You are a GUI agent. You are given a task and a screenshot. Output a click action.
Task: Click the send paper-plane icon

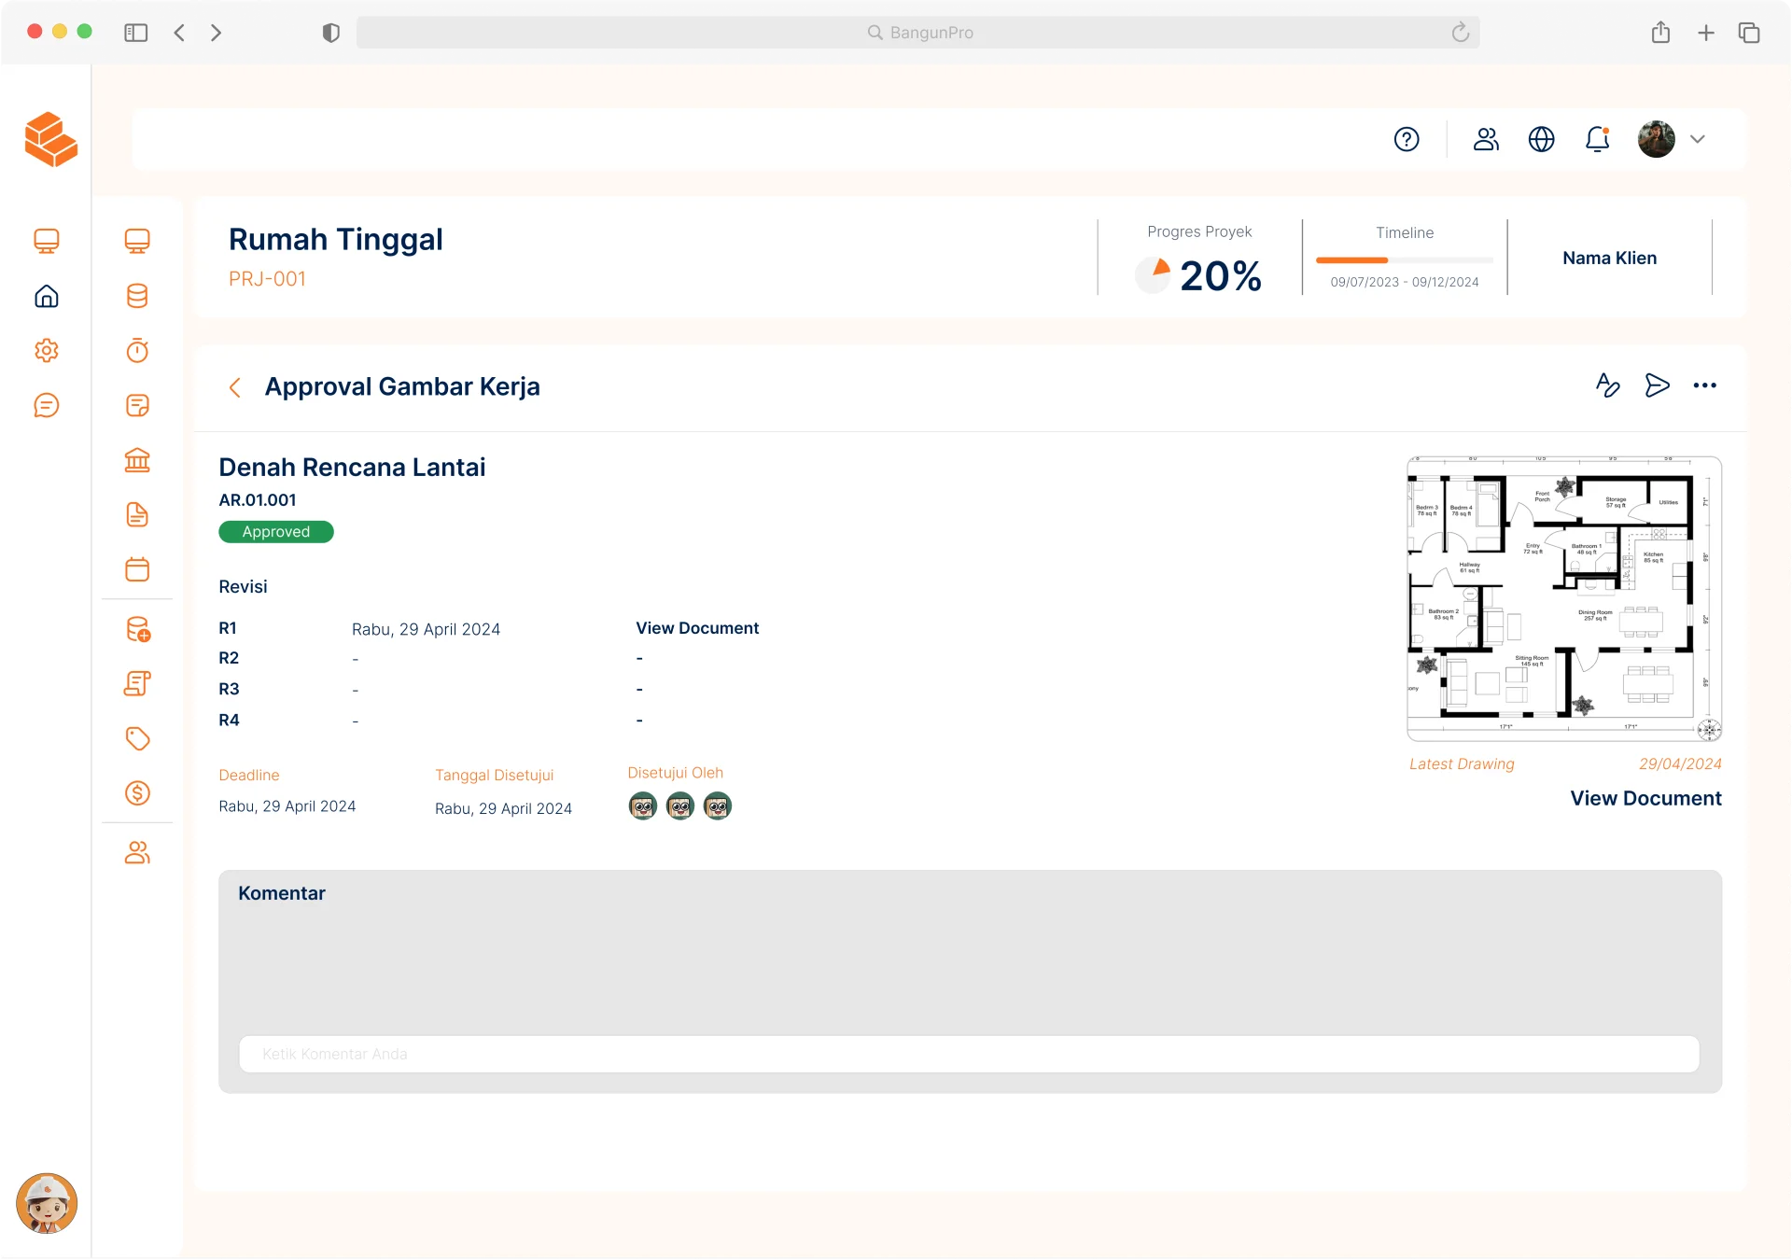[1657, 385]
